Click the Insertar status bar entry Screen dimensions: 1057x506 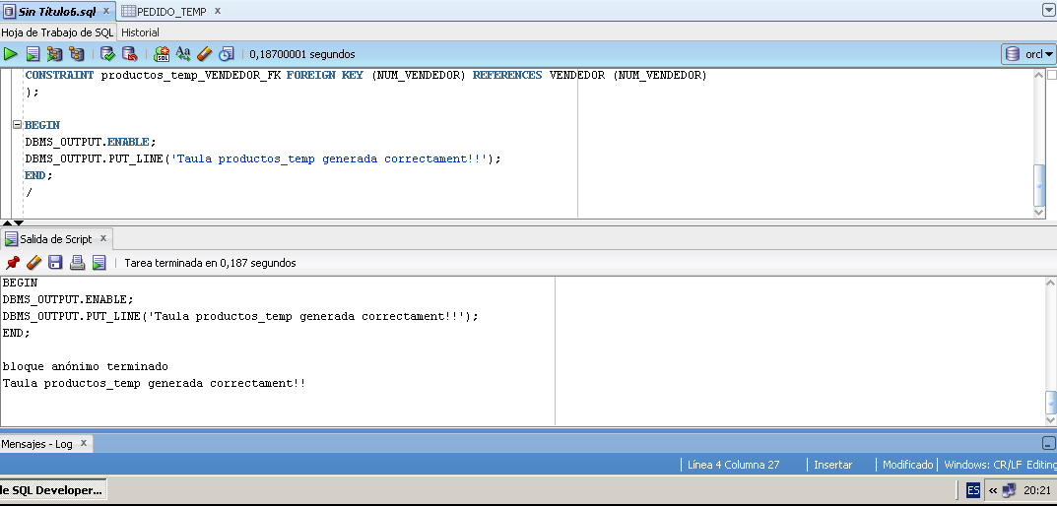(832, 465)
